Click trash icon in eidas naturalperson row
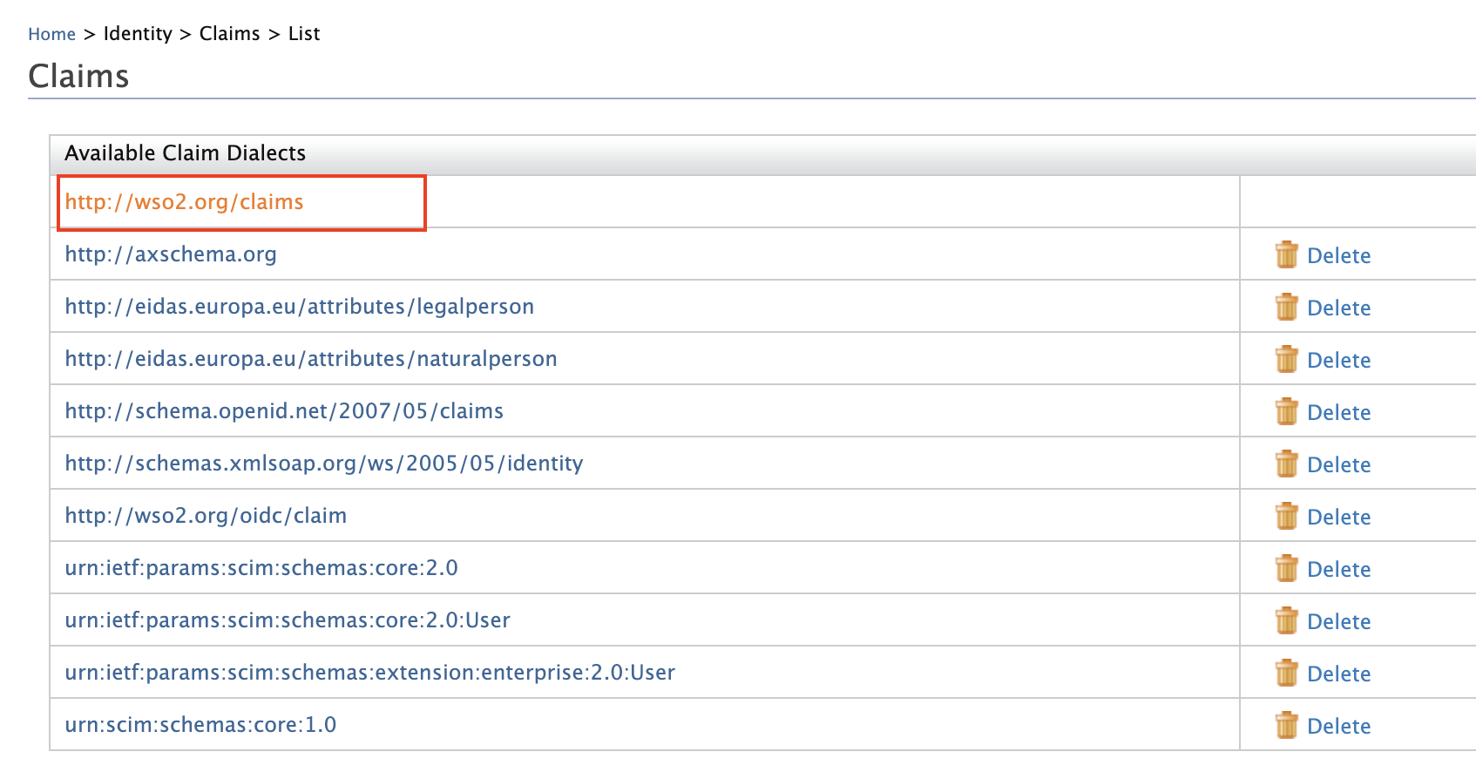This screenshot has width=1476, height=772. coord(1286,359)
